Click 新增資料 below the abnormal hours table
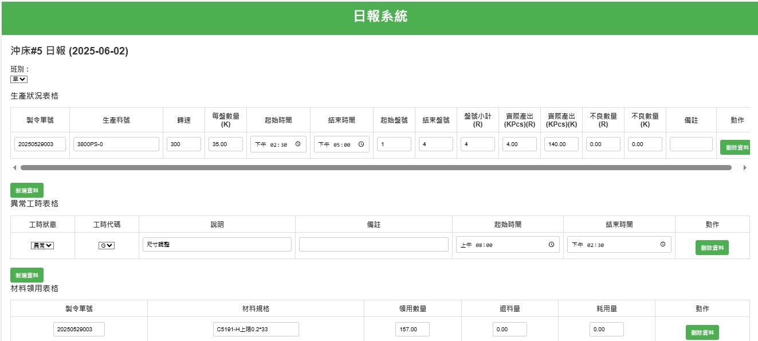 27,275
